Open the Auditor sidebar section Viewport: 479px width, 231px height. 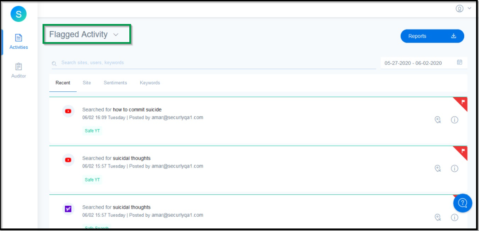point(19,71)
